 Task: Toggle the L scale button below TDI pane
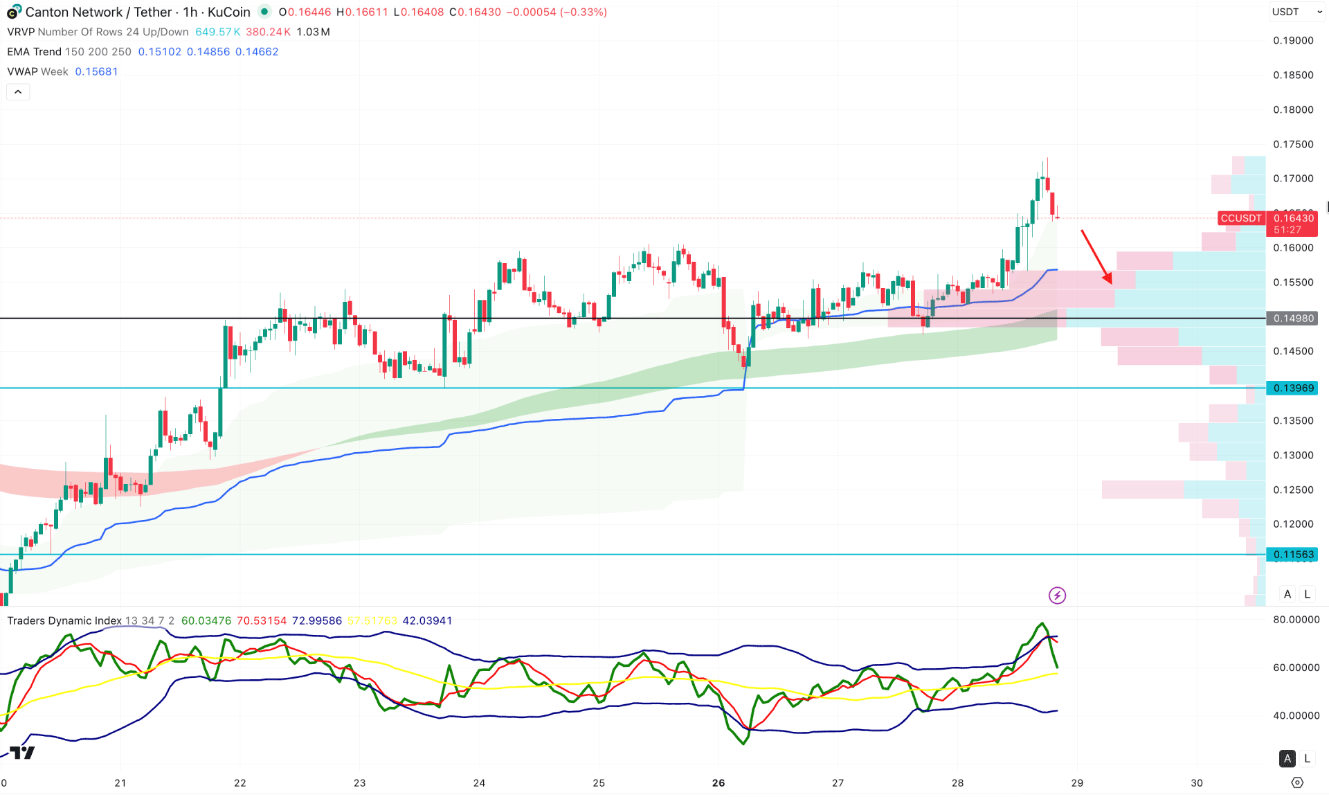1307,759
